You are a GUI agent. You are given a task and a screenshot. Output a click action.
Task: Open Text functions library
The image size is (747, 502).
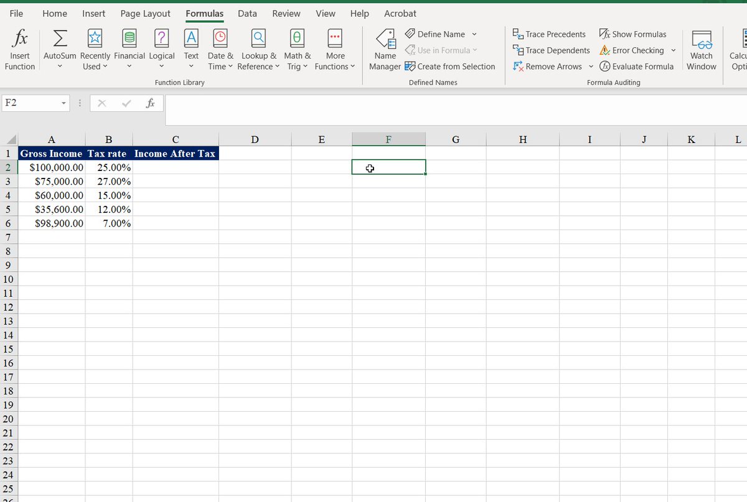coord(191,50)
